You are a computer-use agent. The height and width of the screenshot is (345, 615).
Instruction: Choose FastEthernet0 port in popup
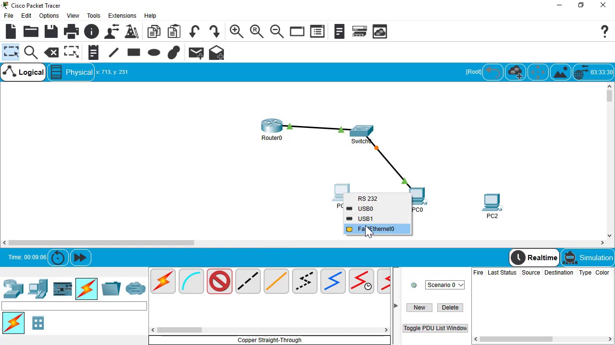point(377,229)
